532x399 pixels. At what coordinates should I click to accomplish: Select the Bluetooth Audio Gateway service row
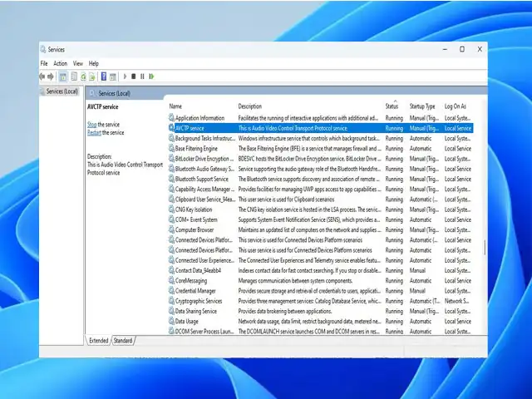(321, 169)
